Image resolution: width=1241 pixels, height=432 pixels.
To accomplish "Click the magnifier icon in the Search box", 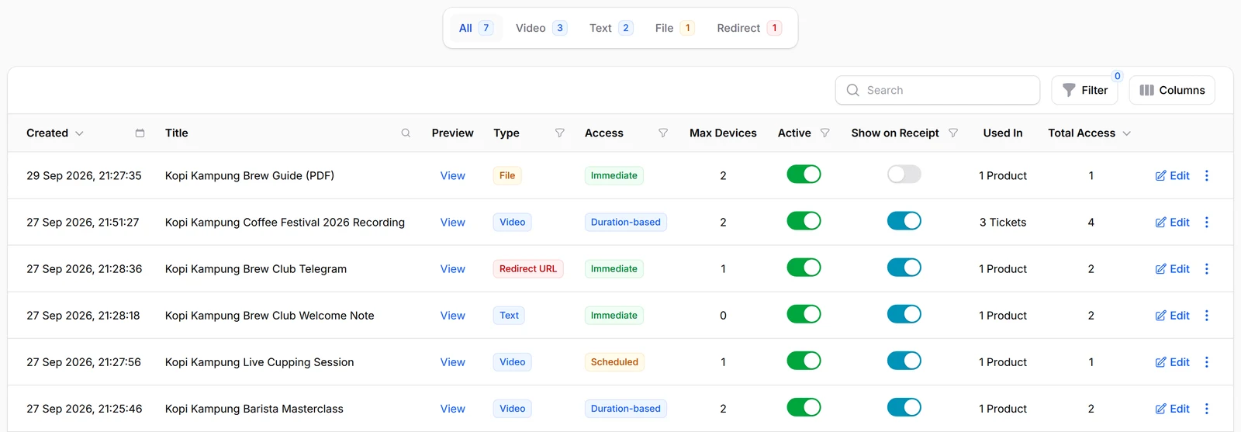I will tap(853, 90).
